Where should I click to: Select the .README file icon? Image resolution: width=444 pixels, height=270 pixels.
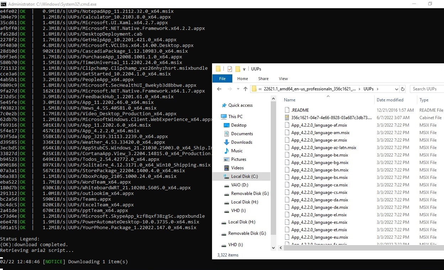(x=287, y=110)
